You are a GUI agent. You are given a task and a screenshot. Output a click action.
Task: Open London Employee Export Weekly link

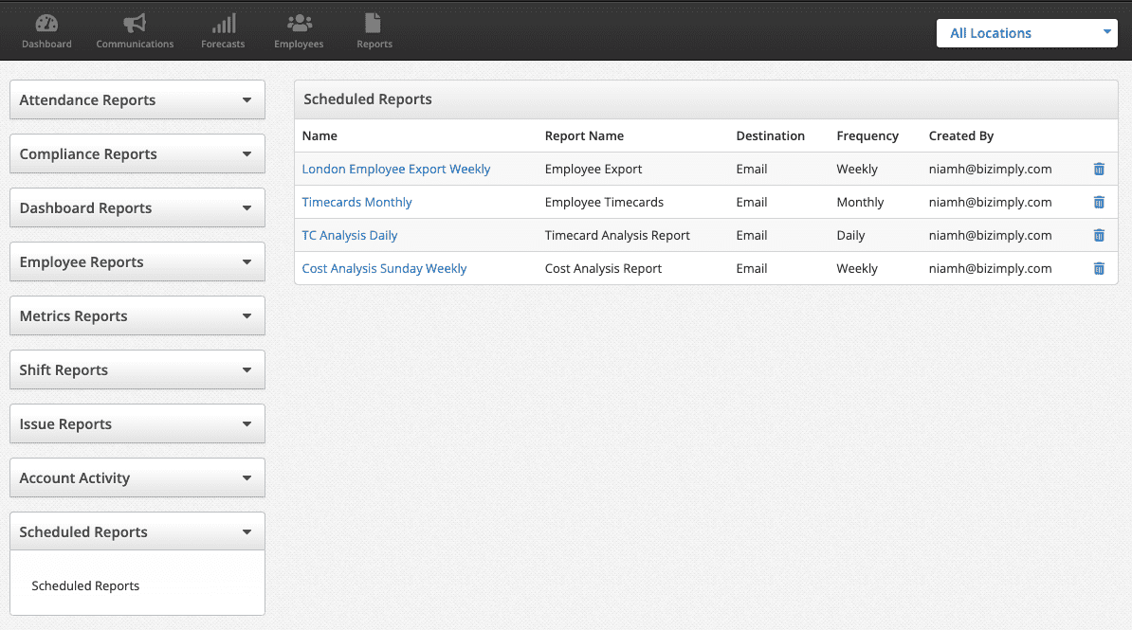395,170
